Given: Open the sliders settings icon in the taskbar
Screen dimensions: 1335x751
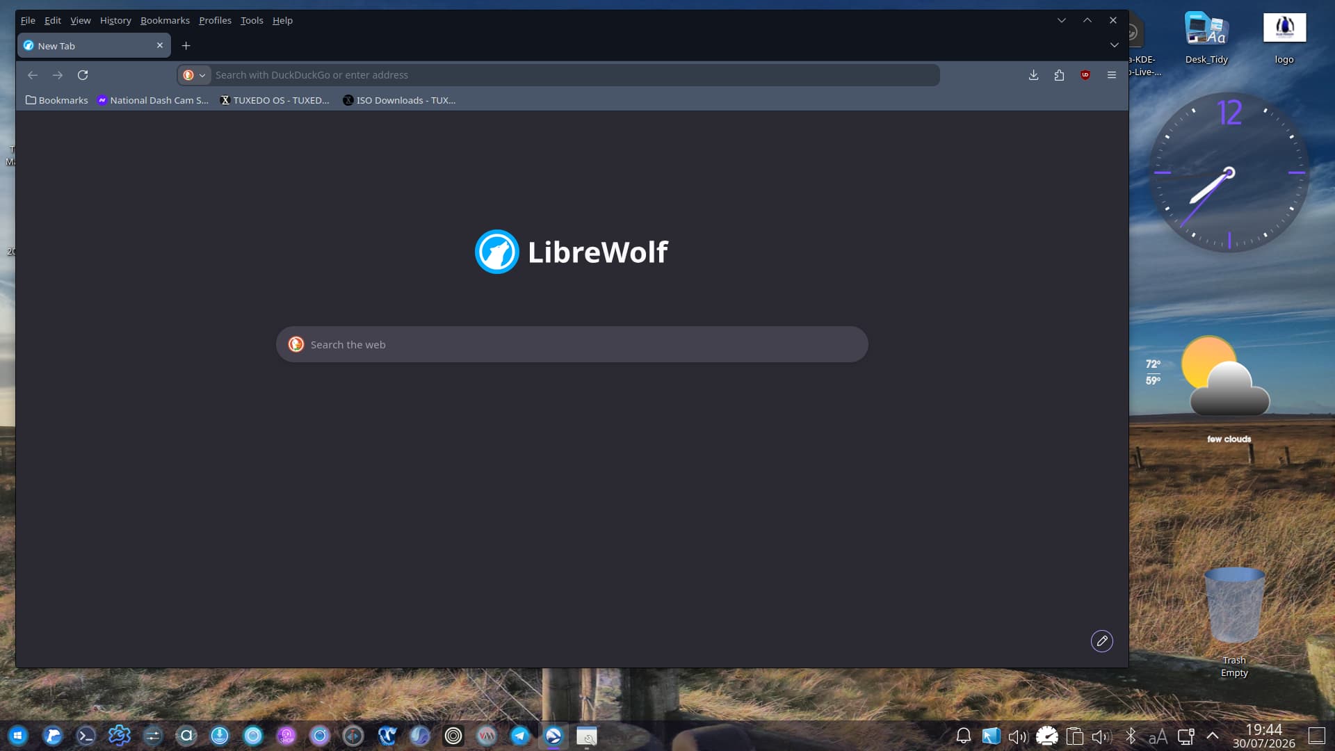Looking at the screenshot, I should [x=152, y=736].
